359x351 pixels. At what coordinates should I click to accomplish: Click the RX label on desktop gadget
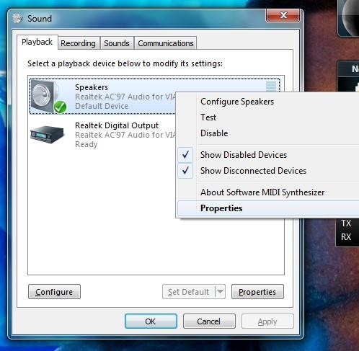[x=346, y=237]
